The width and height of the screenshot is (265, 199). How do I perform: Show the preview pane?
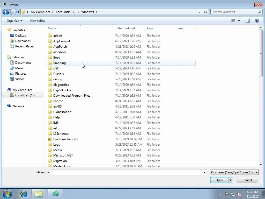[248, 21]
